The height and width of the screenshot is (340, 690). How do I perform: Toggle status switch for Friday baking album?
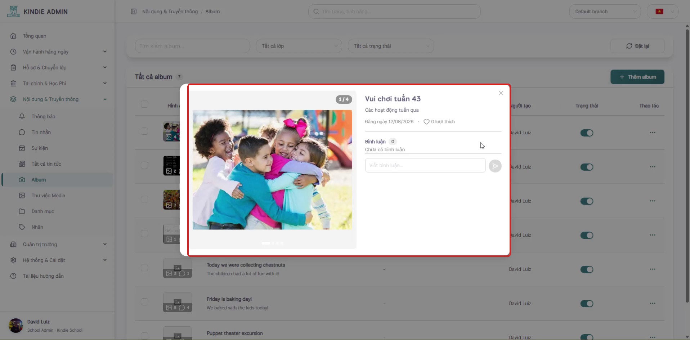587,304
